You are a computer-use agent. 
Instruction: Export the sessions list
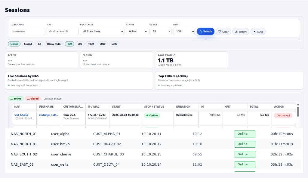pos(241,32)
